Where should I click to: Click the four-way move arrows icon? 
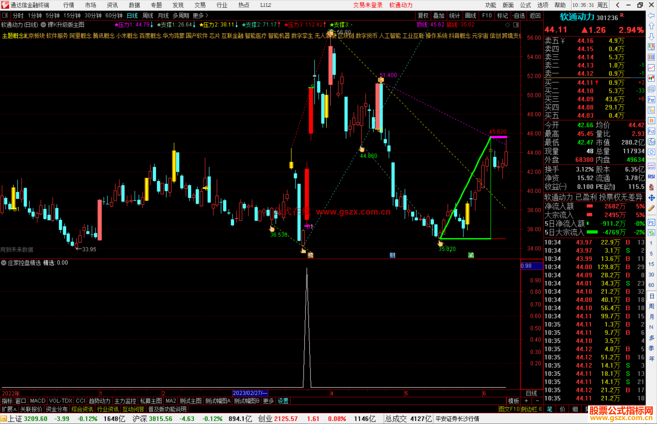(x=651, y=198)
